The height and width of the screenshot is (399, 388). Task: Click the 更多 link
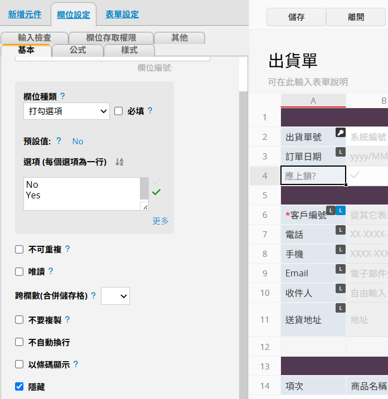[x=161, y=221]
